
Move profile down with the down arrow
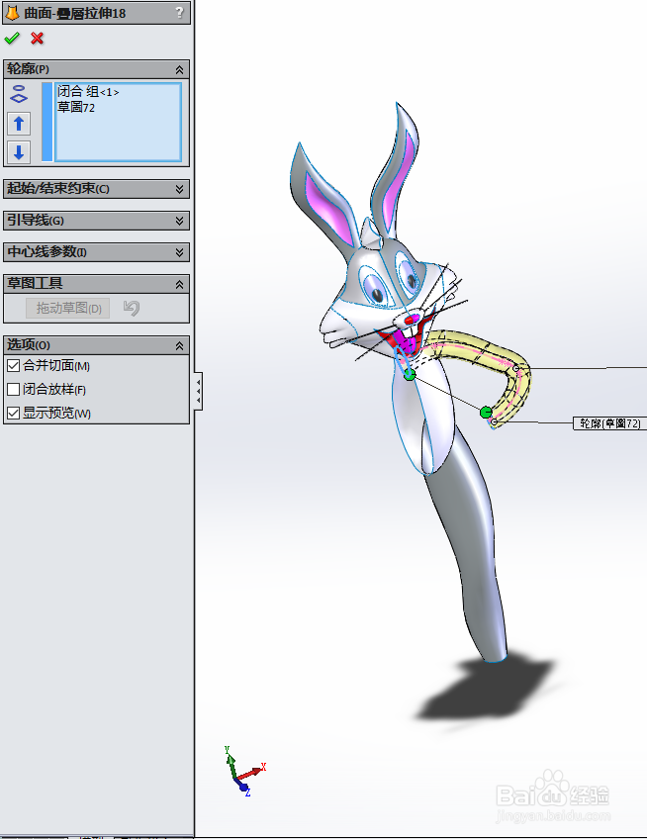point(19,152)
